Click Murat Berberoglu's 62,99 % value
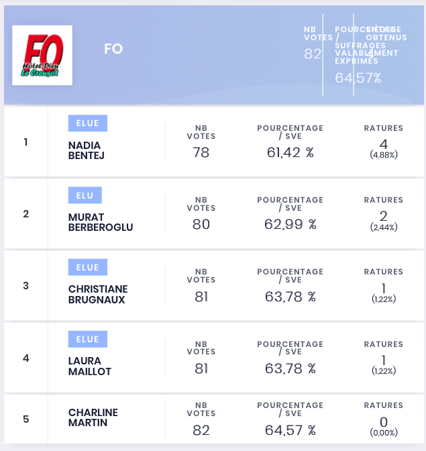Image resolution: width=426 pixels, height=451 pixels. (x=290, y=224)
